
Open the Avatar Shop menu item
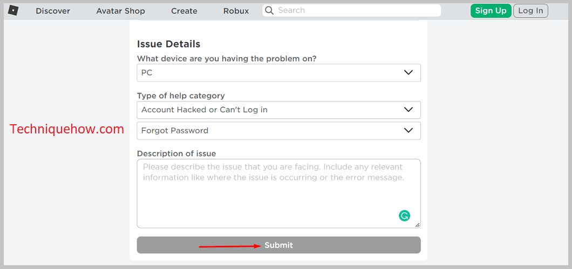tap(120, 11)
